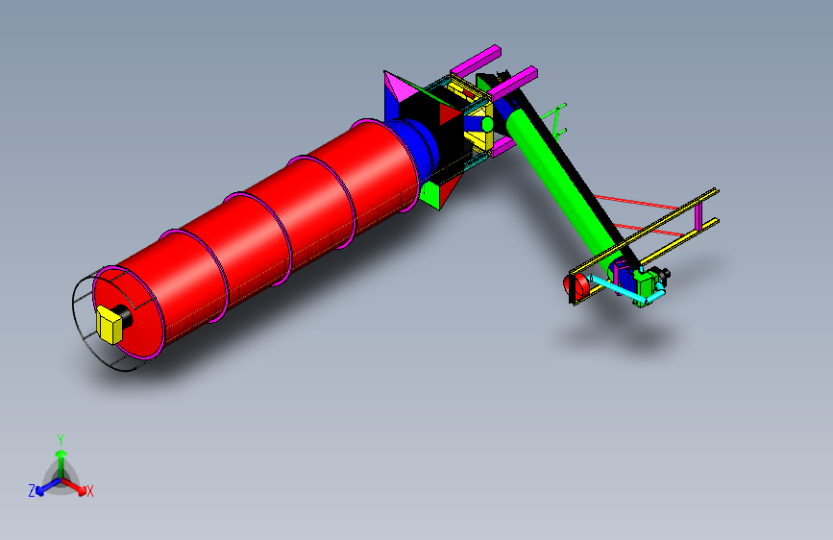Click the green Y axis of the orientation triad
The height and width of the screenshot is (540, 833).
click(61, 462)
